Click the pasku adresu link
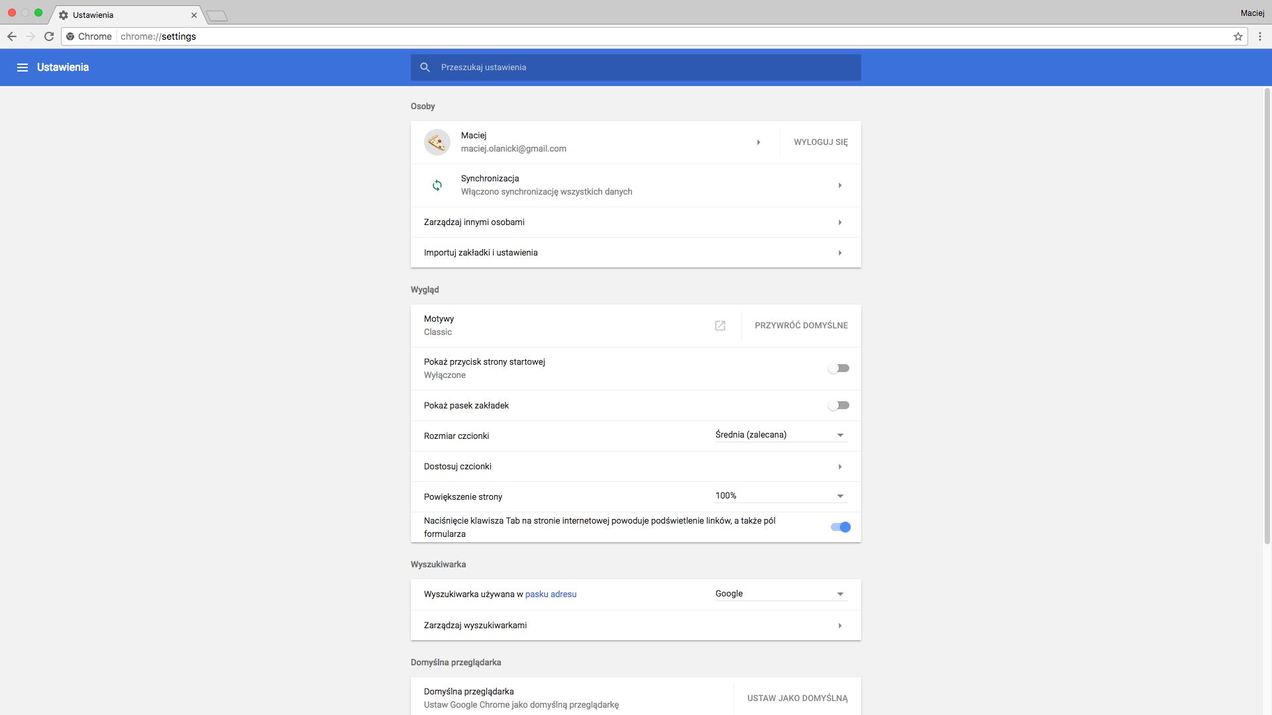Screen dimensions: 1272x715 point(551,595)
